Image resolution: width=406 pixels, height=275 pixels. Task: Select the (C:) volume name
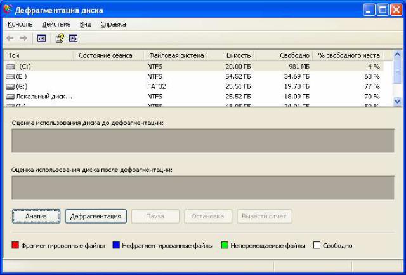25,67
